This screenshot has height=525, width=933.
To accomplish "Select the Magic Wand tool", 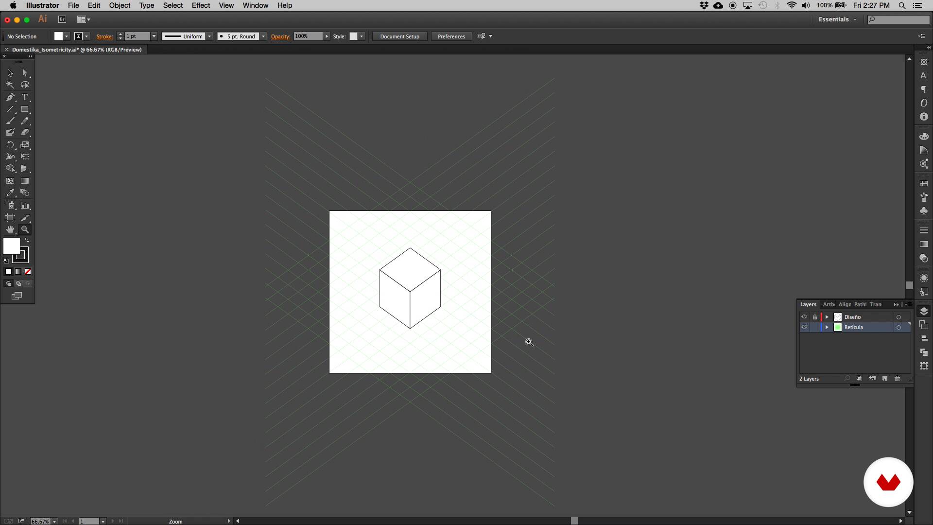I will pyautogui.click(x=10, y=85).
